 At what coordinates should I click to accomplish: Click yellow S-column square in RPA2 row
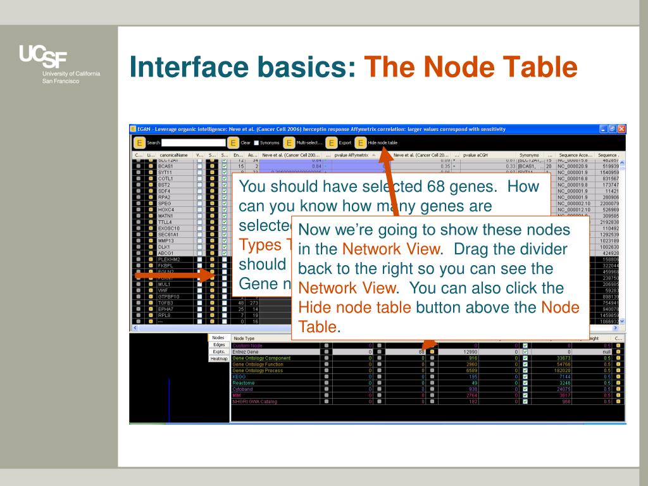point(213,197)
